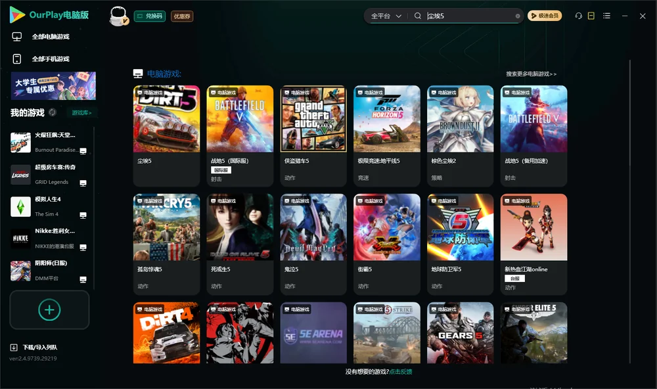The image size is (657, 389).
Task: Click the search input field
Action: pyautogui.click(x=470, y=16)
